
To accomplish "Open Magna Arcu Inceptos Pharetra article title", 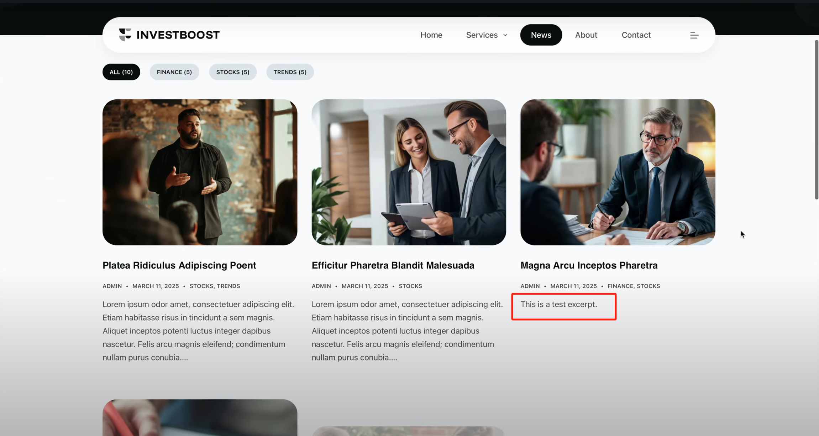I will pyautogui.click(x=589, y=265).
